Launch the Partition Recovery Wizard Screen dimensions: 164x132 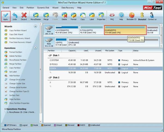pyautogui.click(x=20, y=38)
